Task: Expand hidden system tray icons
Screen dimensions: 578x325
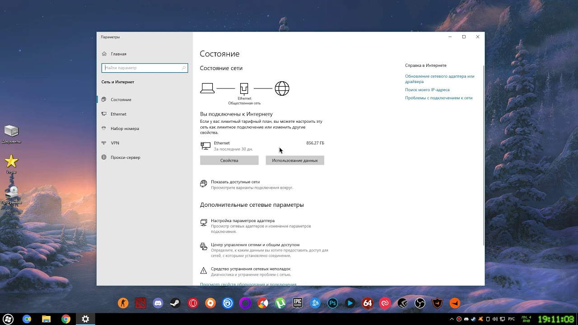Action: (x=452, y=319)
